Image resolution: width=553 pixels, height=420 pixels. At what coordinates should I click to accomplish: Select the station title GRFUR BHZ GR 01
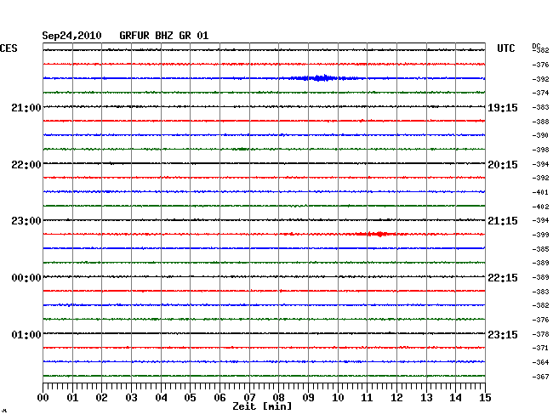pyautogui.click(x=164, y=36)
